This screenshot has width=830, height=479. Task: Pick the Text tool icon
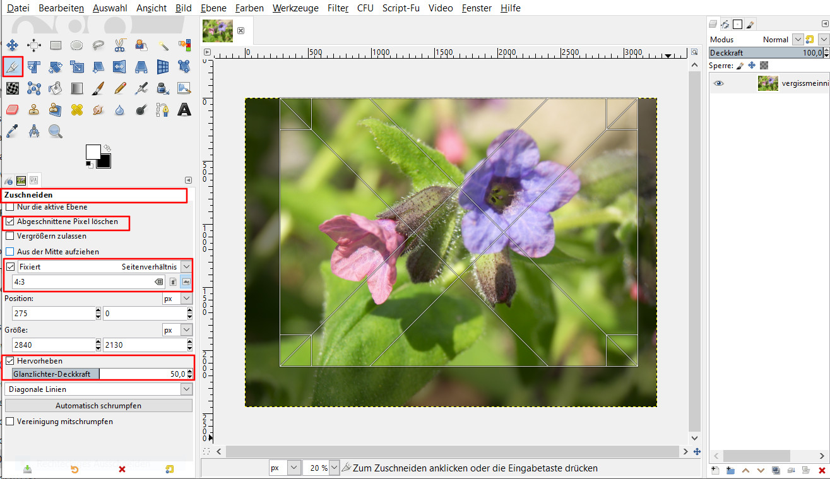coord(184,110)
